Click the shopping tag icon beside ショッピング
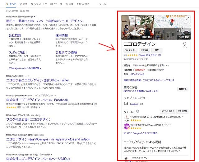The height and width of the screenshot is (162, 199). pyautogui.click(x=32, y=4)
